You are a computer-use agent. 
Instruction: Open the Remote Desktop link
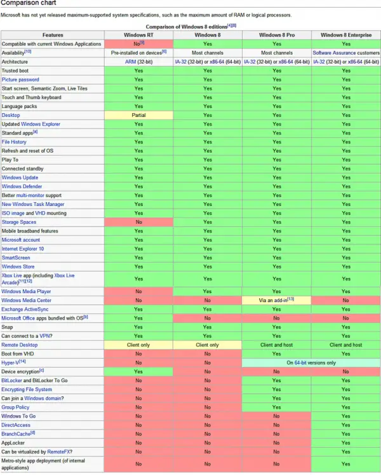[x=20, y=345]
